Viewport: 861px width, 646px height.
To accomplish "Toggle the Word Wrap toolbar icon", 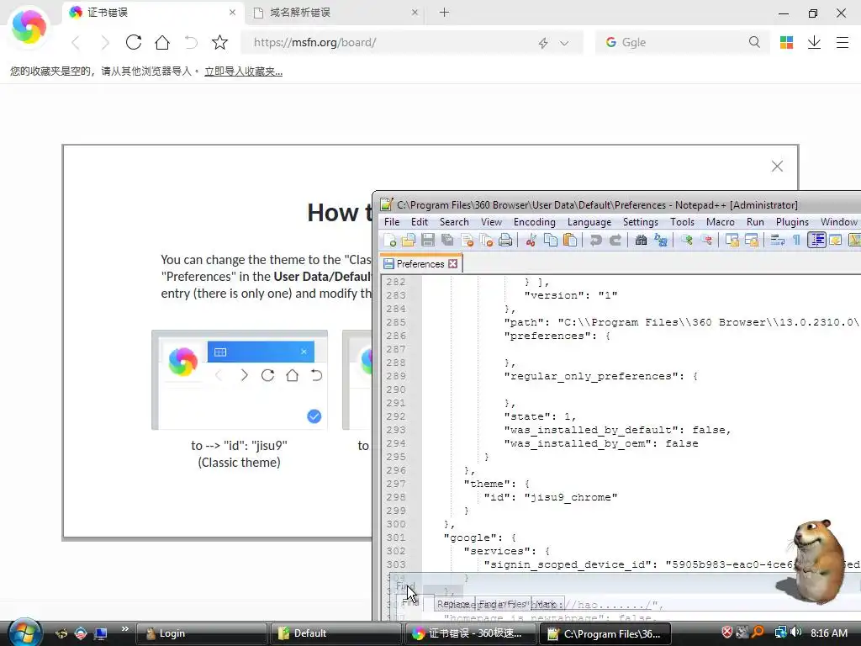I will tap(777, 240).
